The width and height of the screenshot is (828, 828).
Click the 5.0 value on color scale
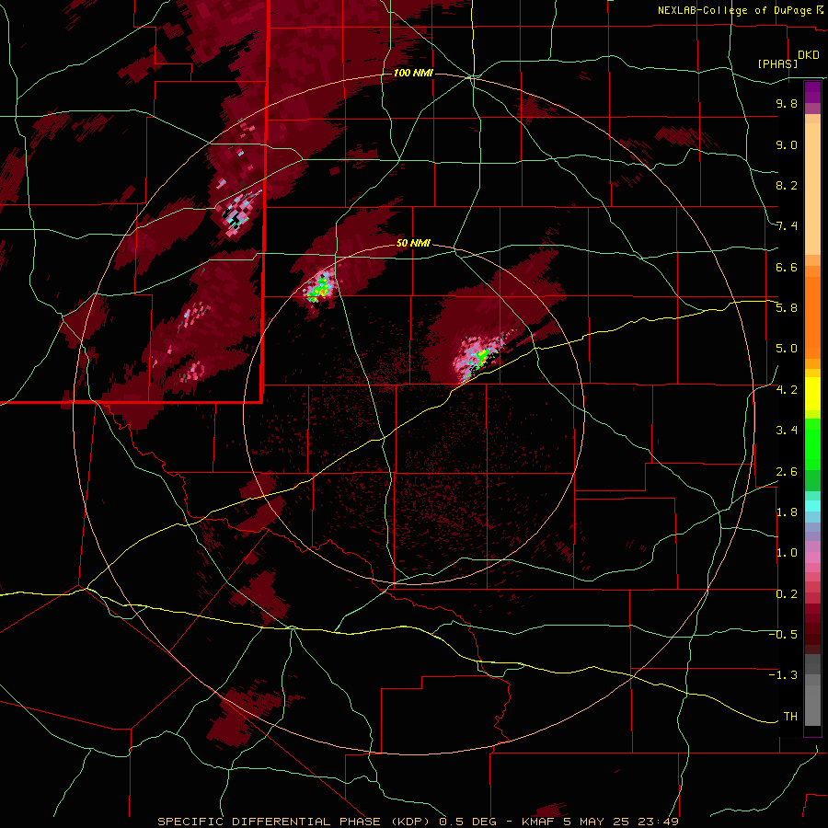click(x=787, y=349)
